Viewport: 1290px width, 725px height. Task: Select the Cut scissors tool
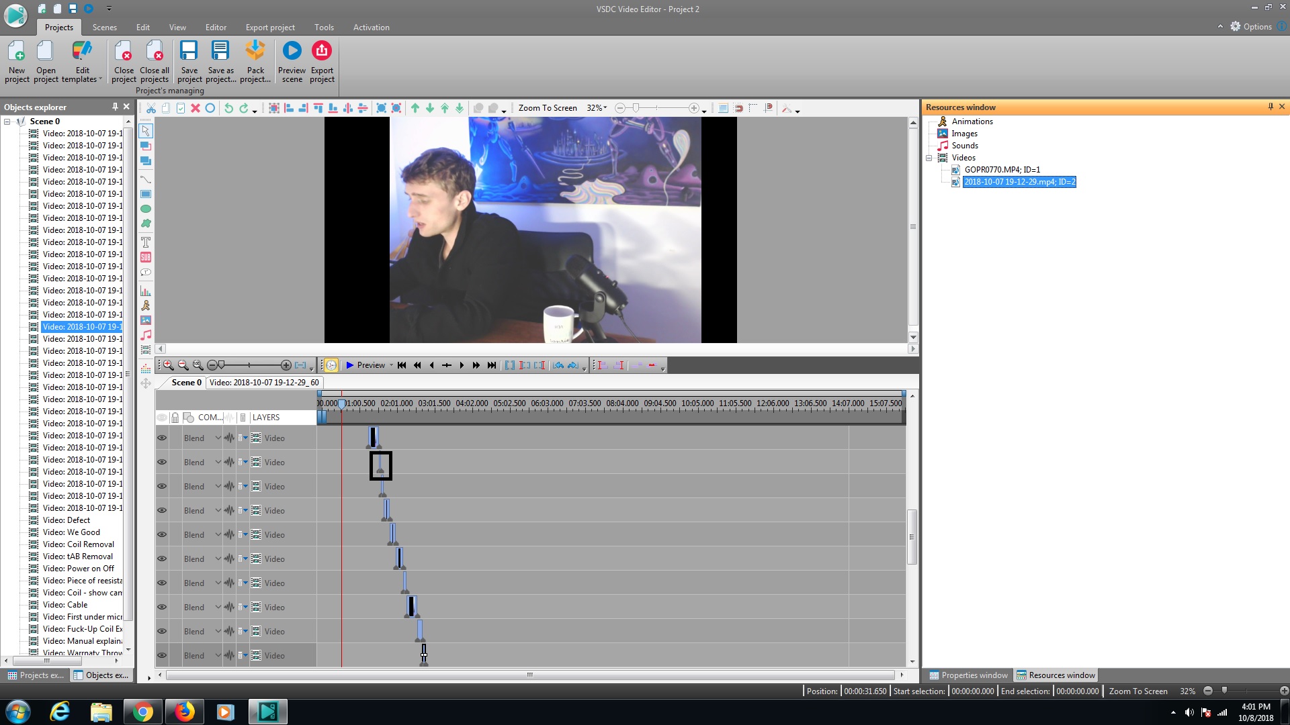click(151, 108)
